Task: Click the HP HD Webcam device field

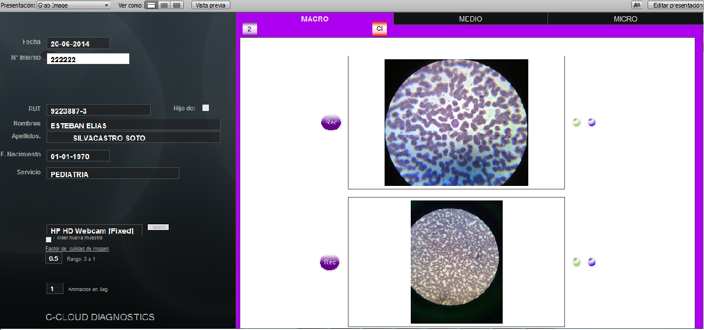Action: coord(94,230)
